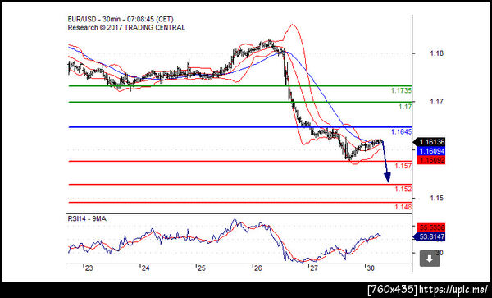
Task: Click the green 1.1735 resistance label
Action: [x=401, y=91]
